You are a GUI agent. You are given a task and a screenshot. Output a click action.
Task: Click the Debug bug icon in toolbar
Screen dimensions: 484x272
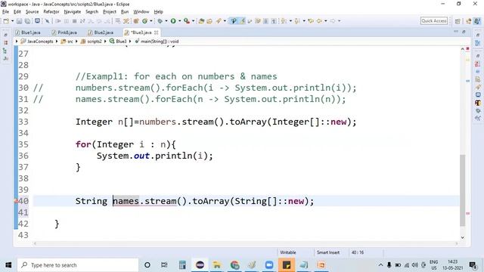click(160, 21)
